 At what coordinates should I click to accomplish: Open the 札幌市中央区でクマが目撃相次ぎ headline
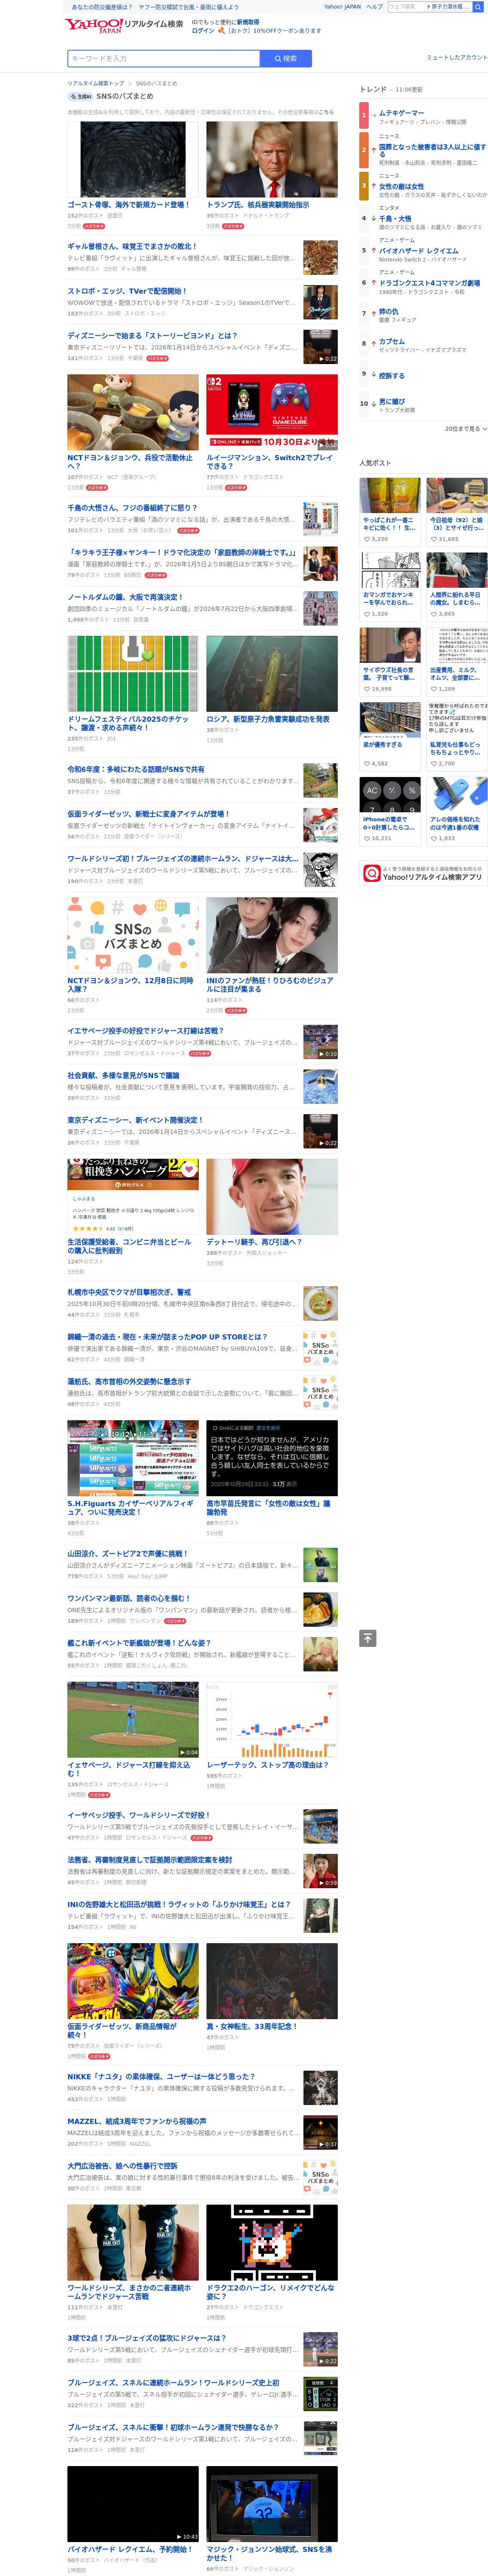(129, 1292)
